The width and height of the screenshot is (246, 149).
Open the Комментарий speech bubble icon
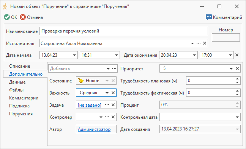pos(209,17)
